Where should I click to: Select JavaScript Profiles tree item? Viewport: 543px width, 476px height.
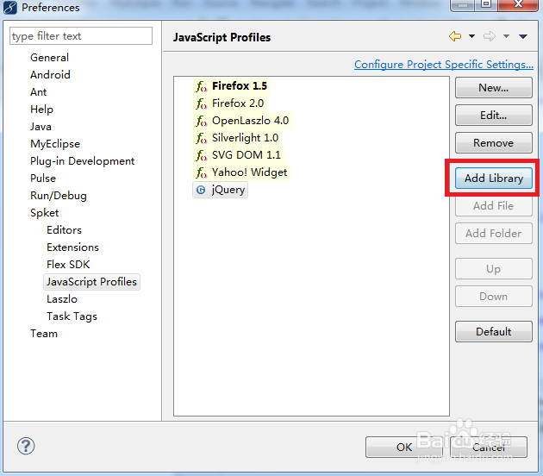click(x=91, y=282)
